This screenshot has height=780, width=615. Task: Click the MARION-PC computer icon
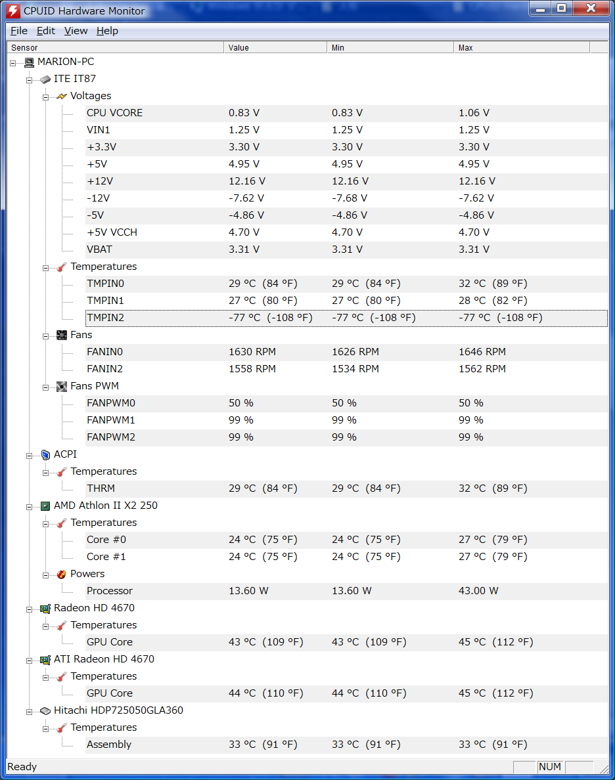(x=30, y=62)
